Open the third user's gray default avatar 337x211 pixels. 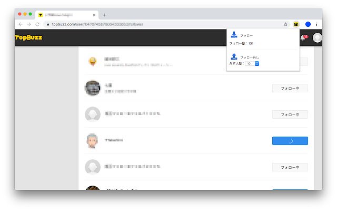tap(93, 114)
